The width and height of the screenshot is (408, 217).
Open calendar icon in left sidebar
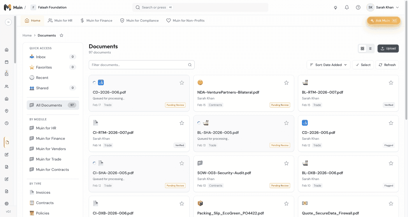point(7,62)
